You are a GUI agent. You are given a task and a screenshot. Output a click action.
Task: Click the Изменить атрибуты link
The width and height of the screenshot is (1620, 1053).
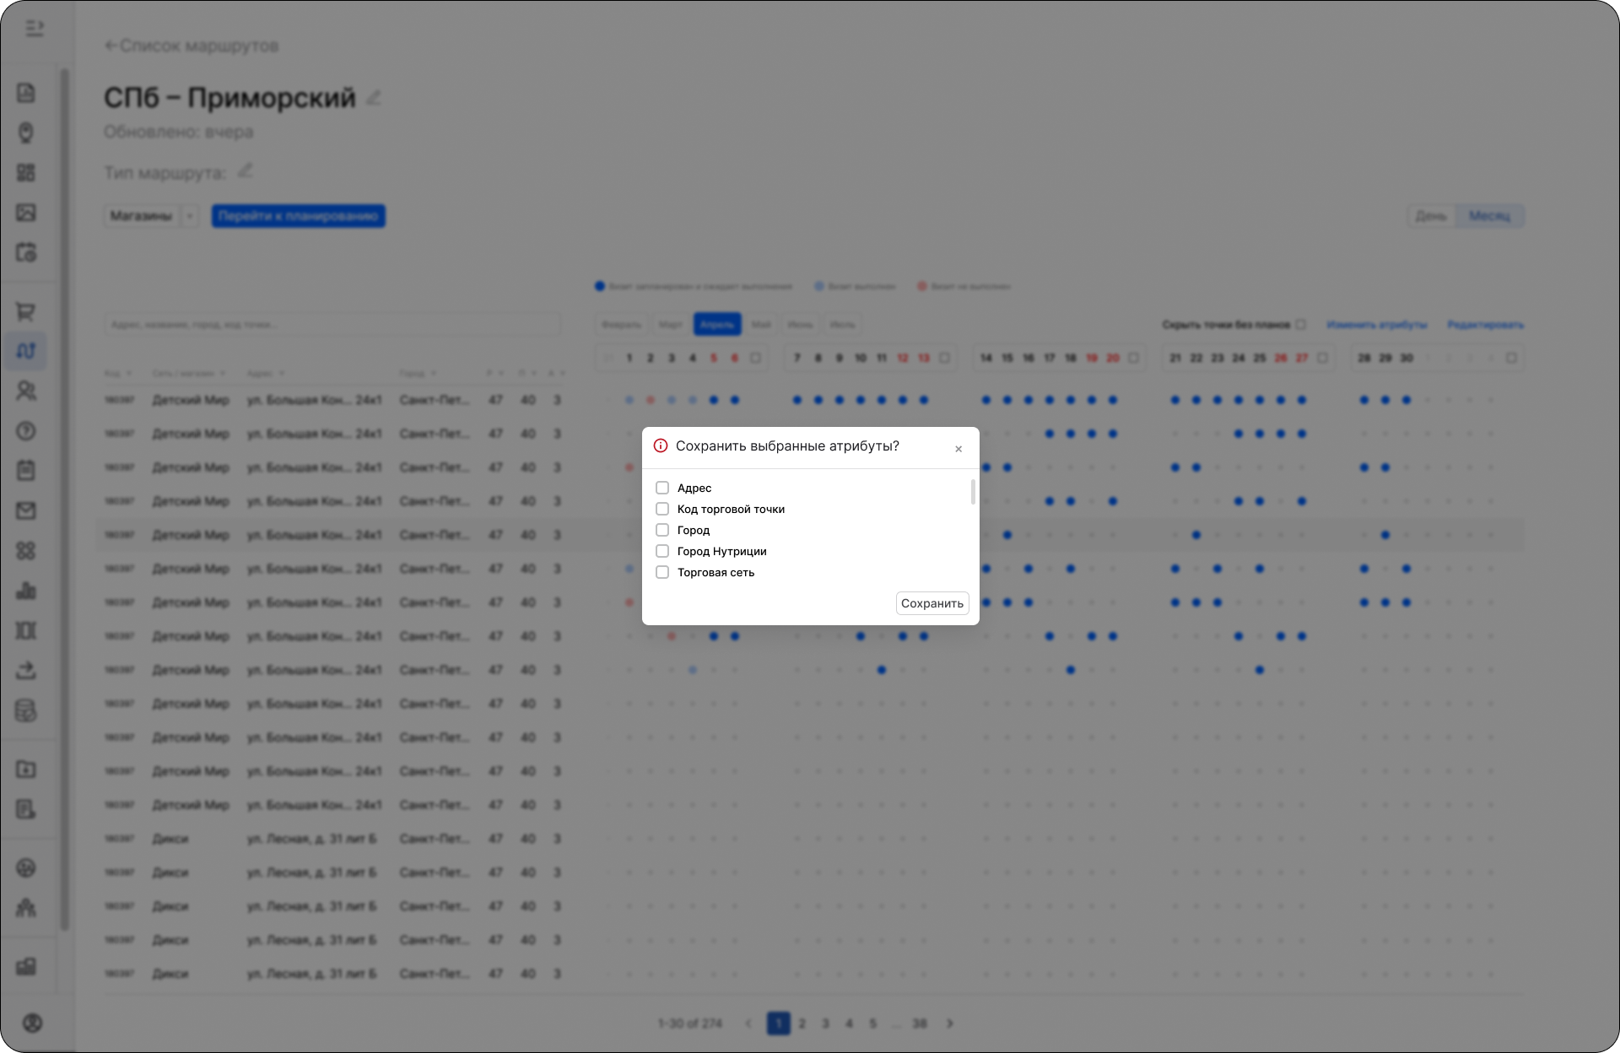coord(1377,325)
